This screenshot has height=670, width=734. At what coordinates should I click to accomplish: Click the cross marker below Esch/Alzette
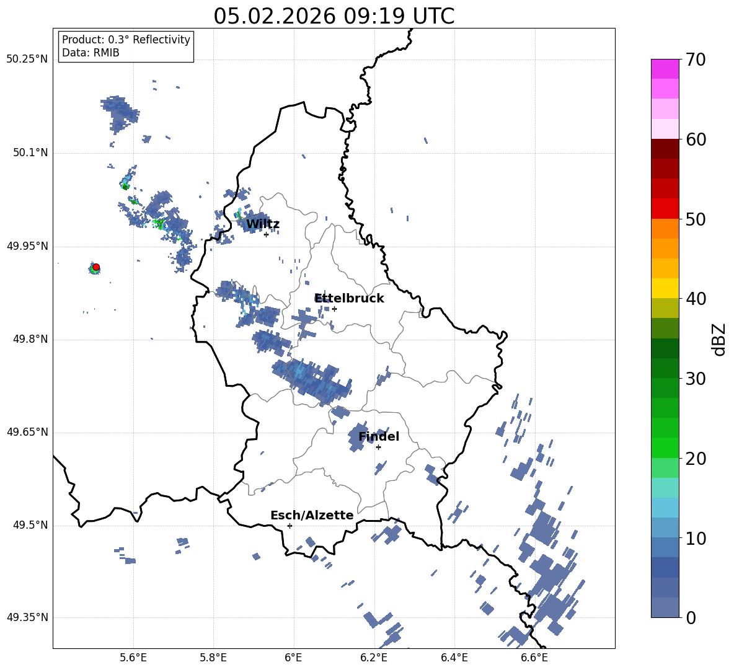coord(290,526)
